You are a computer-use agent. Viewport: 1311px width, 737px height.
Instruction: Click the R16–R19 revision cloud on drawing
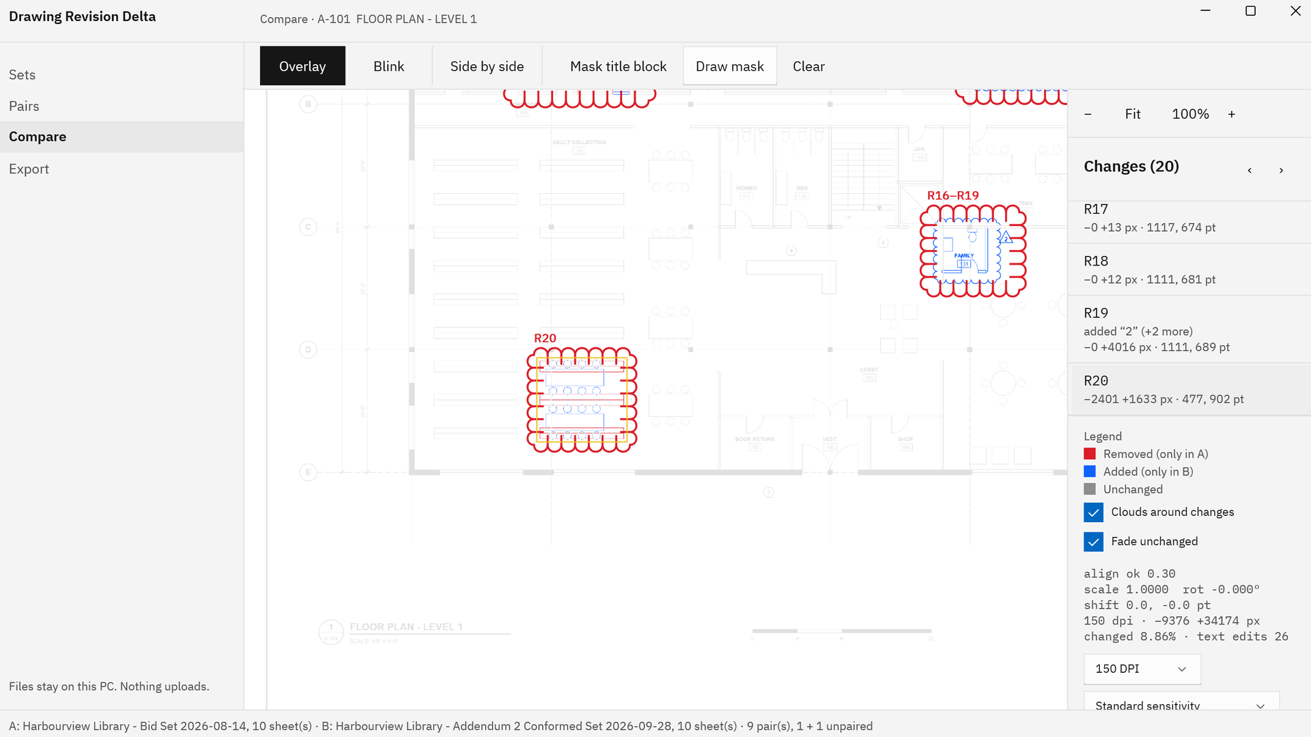point(973,251)
